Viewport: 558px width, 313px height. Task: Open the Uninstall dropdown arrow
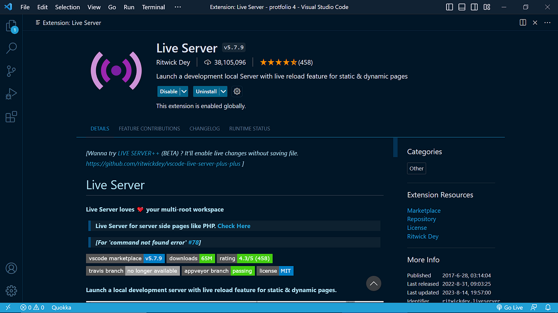(x=222, y=91)
